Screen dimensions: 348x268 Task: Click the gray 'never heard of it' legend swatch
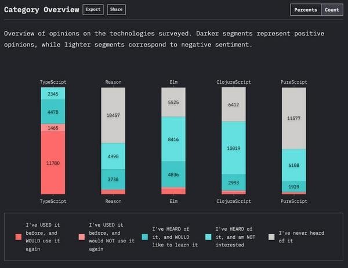tap(271, 237)
